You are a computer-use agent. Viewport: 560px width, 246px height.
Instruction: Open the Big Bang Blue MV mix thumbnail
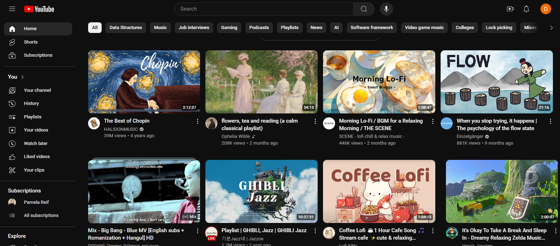144,191
